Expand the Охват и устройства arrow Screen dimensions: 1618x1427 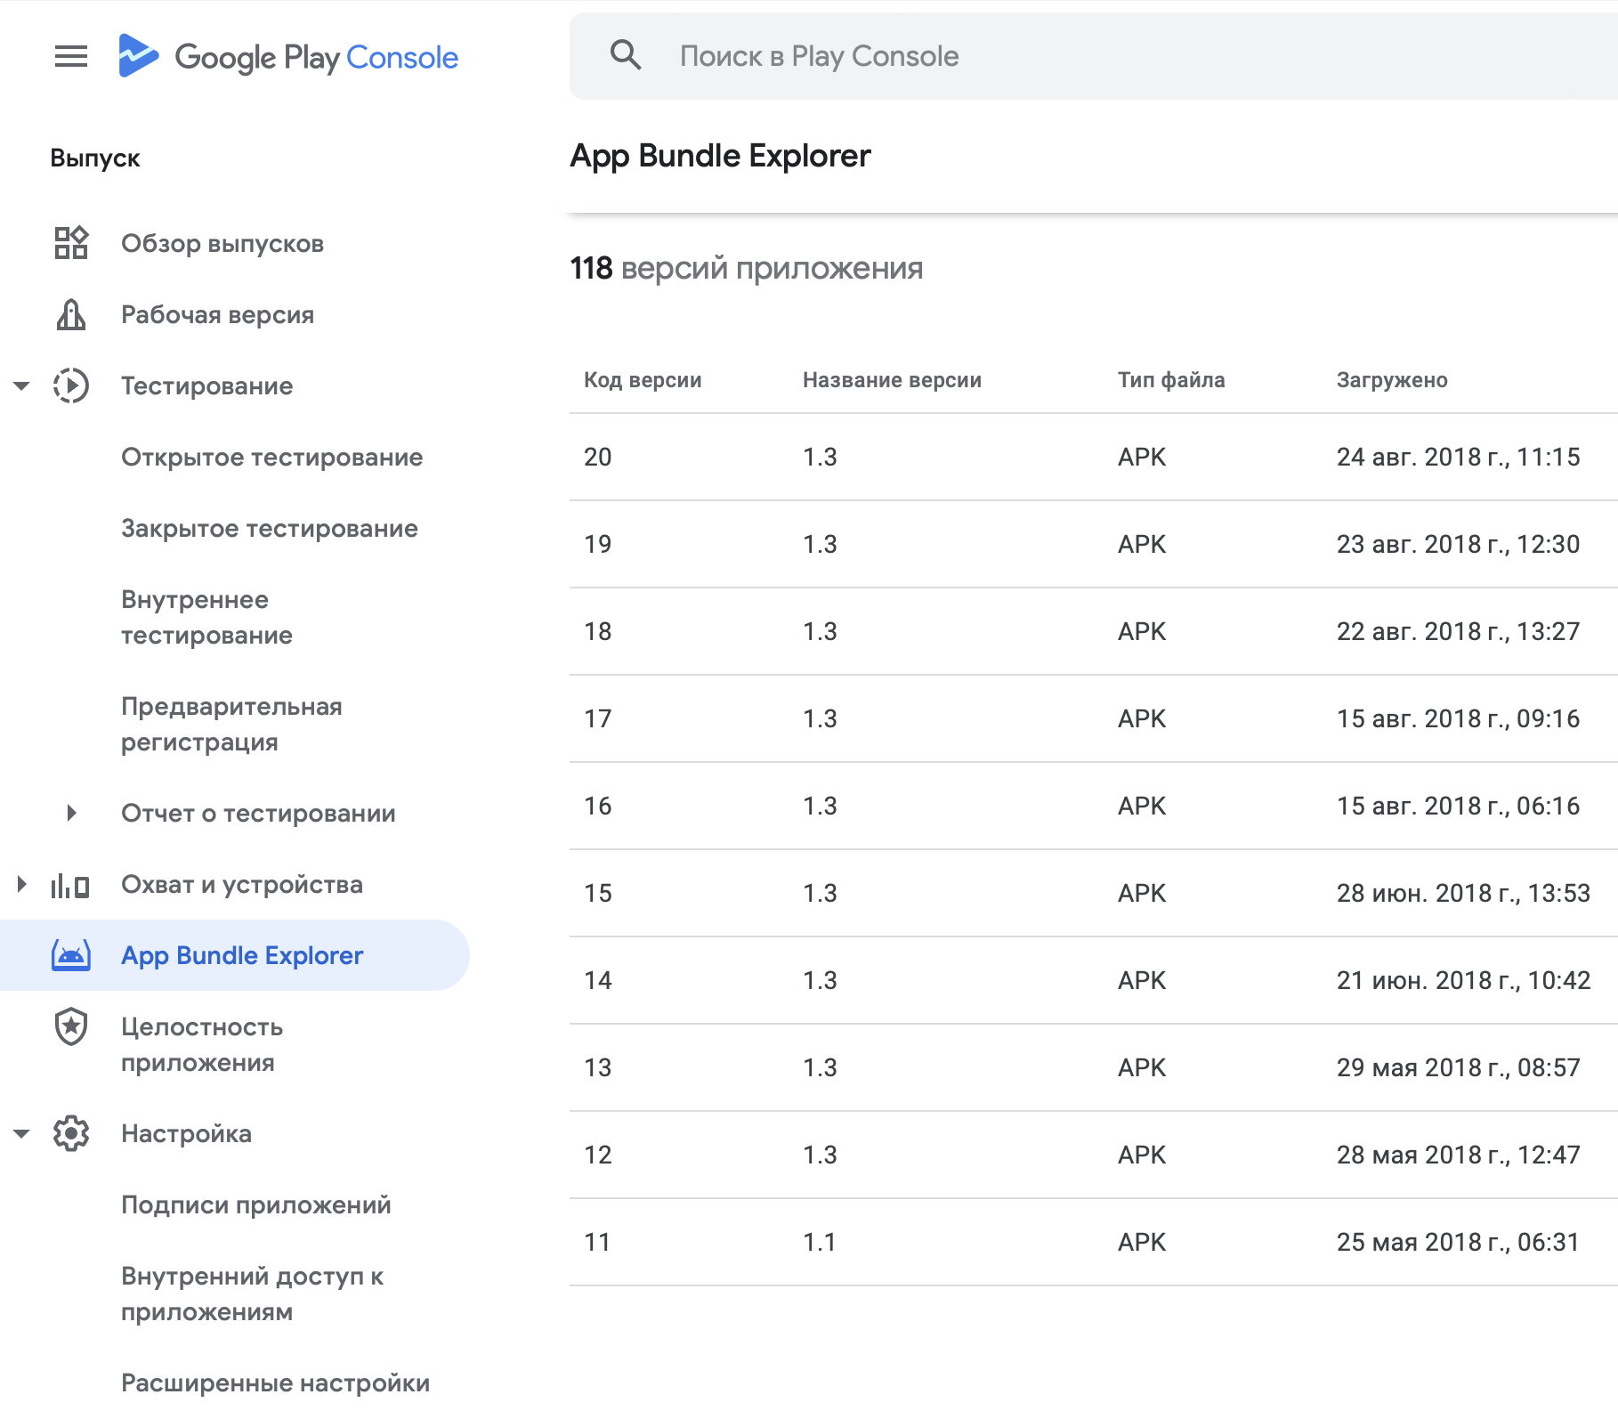(22, 884)
